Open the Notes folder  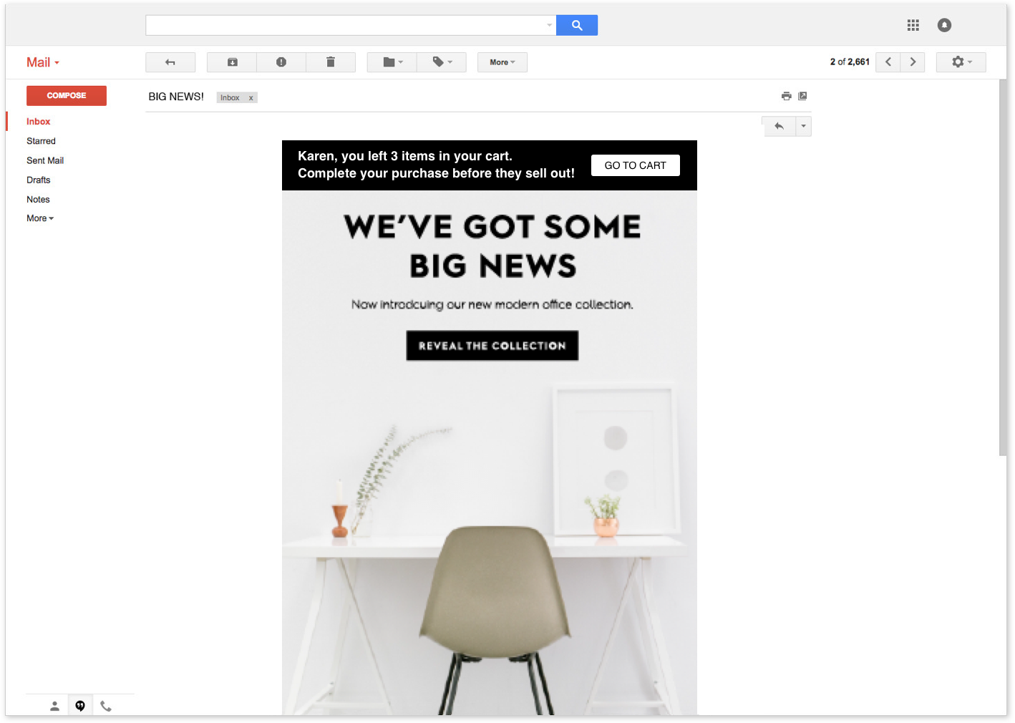click(38, 199)
